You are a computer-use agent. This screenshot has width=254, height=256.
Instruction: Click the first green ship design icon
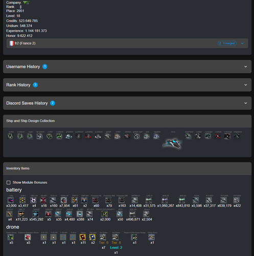pos(11,136)
